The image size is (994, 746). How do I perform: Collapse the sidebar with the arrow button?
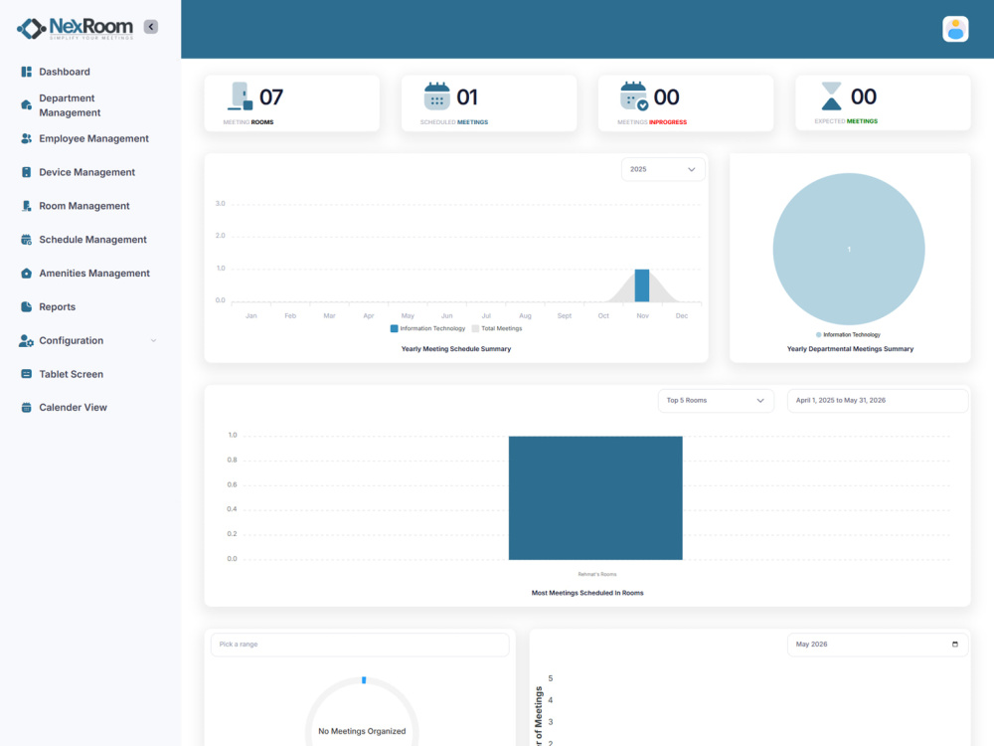(x=151, y=27)
